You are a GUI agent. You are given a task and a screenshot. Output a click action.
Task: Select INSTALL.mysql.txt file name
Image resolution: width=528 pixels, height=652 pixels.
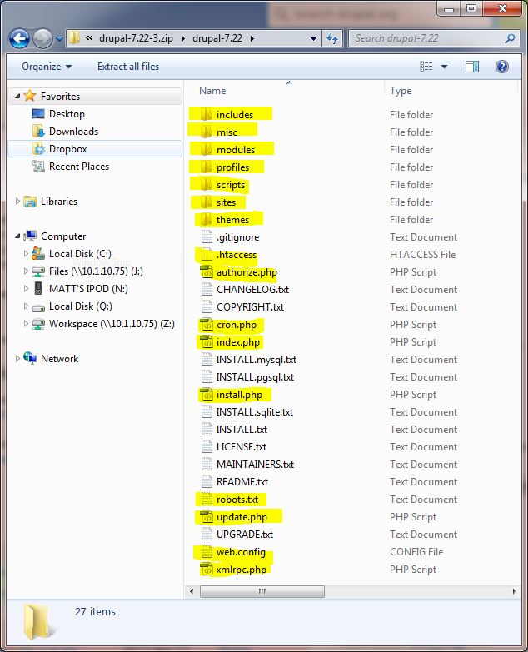[x=257, y=359]
